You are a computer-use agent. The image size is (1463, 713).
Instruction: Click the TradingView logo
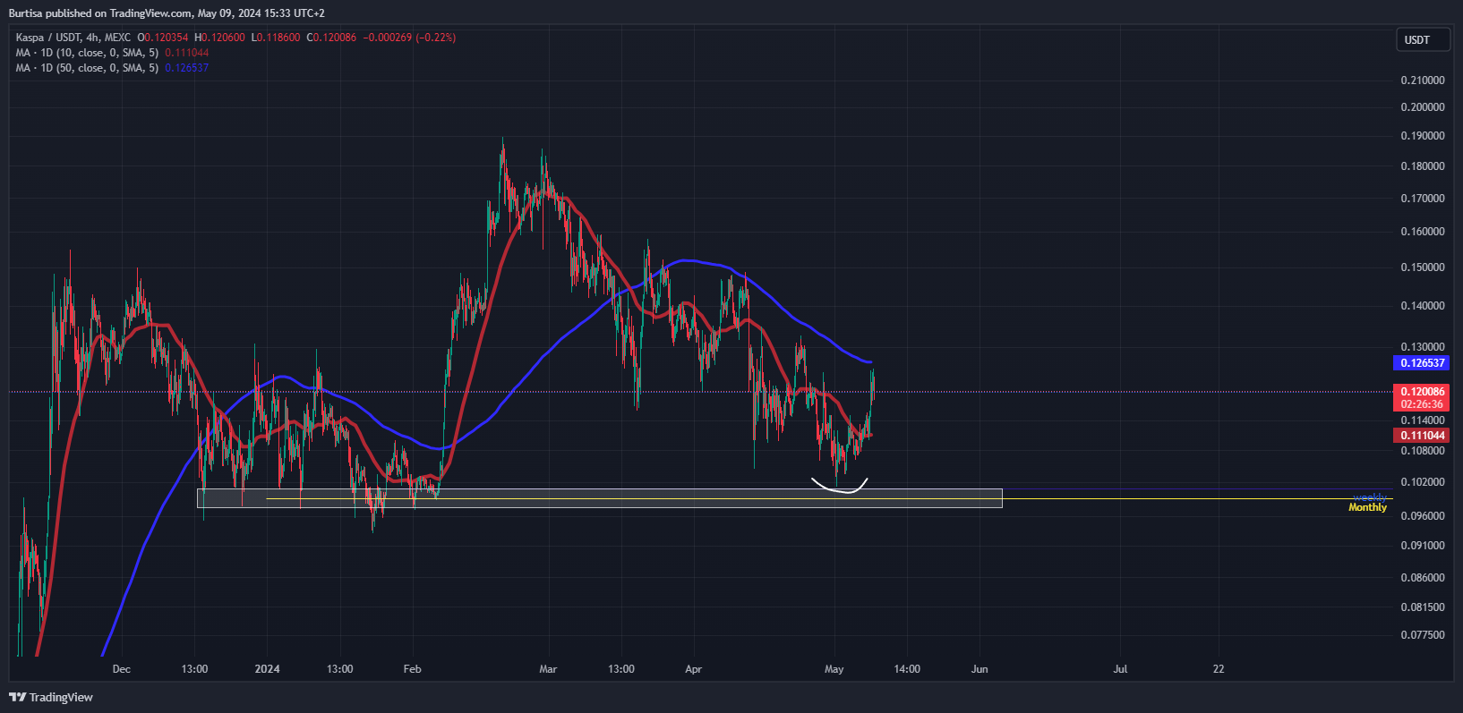(x=51, y=697)
